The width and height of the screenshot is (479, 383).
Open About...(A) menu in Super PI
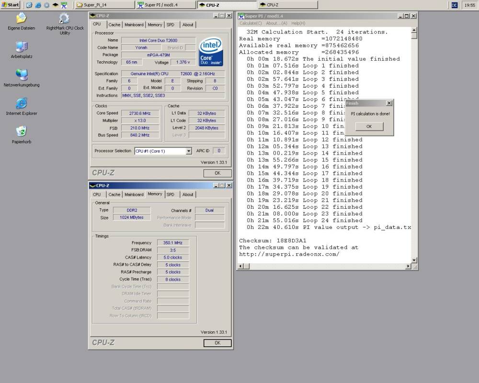pyautogui.click(x=276, y=23)
